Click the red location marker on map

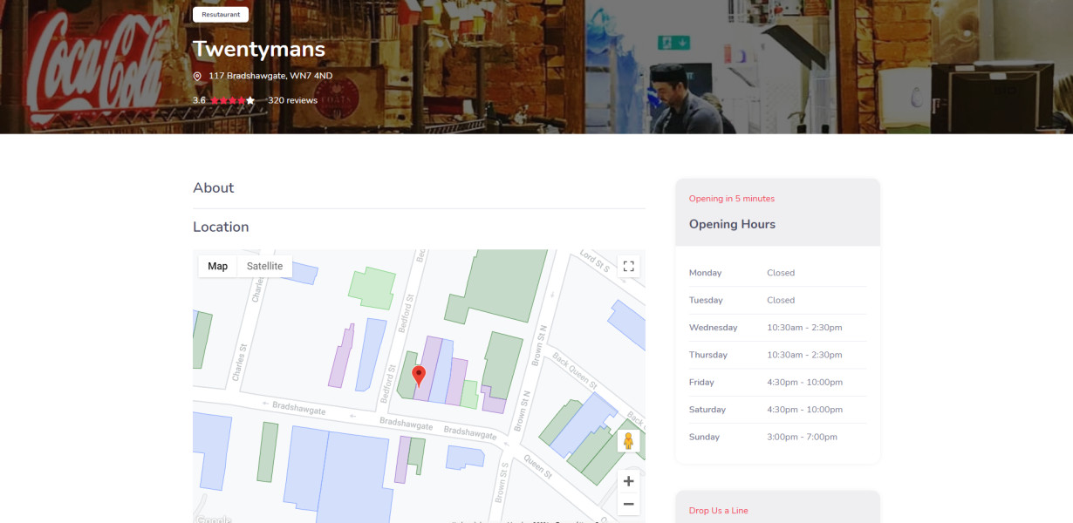coord(419,376)
